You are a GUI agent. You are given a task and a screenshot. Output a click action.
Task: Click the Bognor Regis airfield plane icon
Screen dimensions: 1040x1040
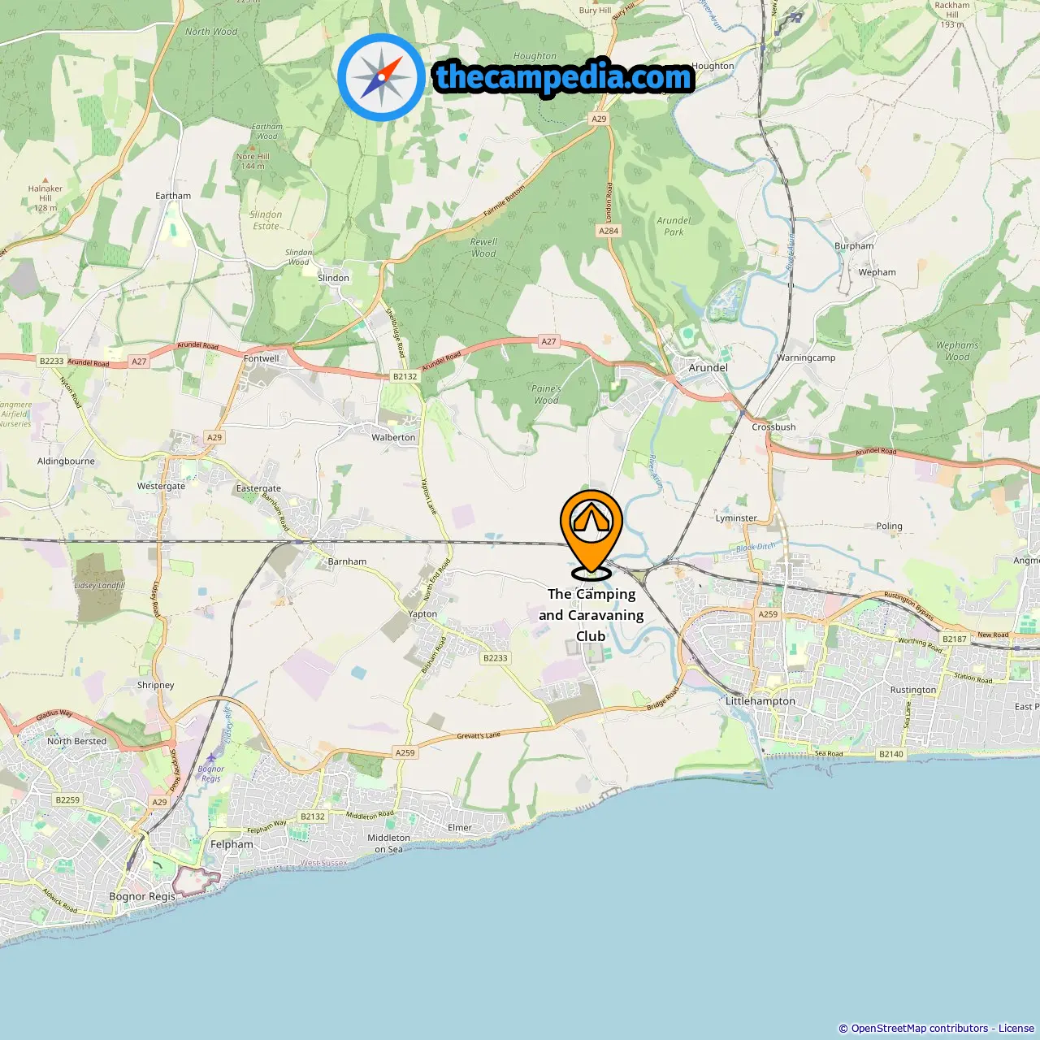tap(211, 757)
